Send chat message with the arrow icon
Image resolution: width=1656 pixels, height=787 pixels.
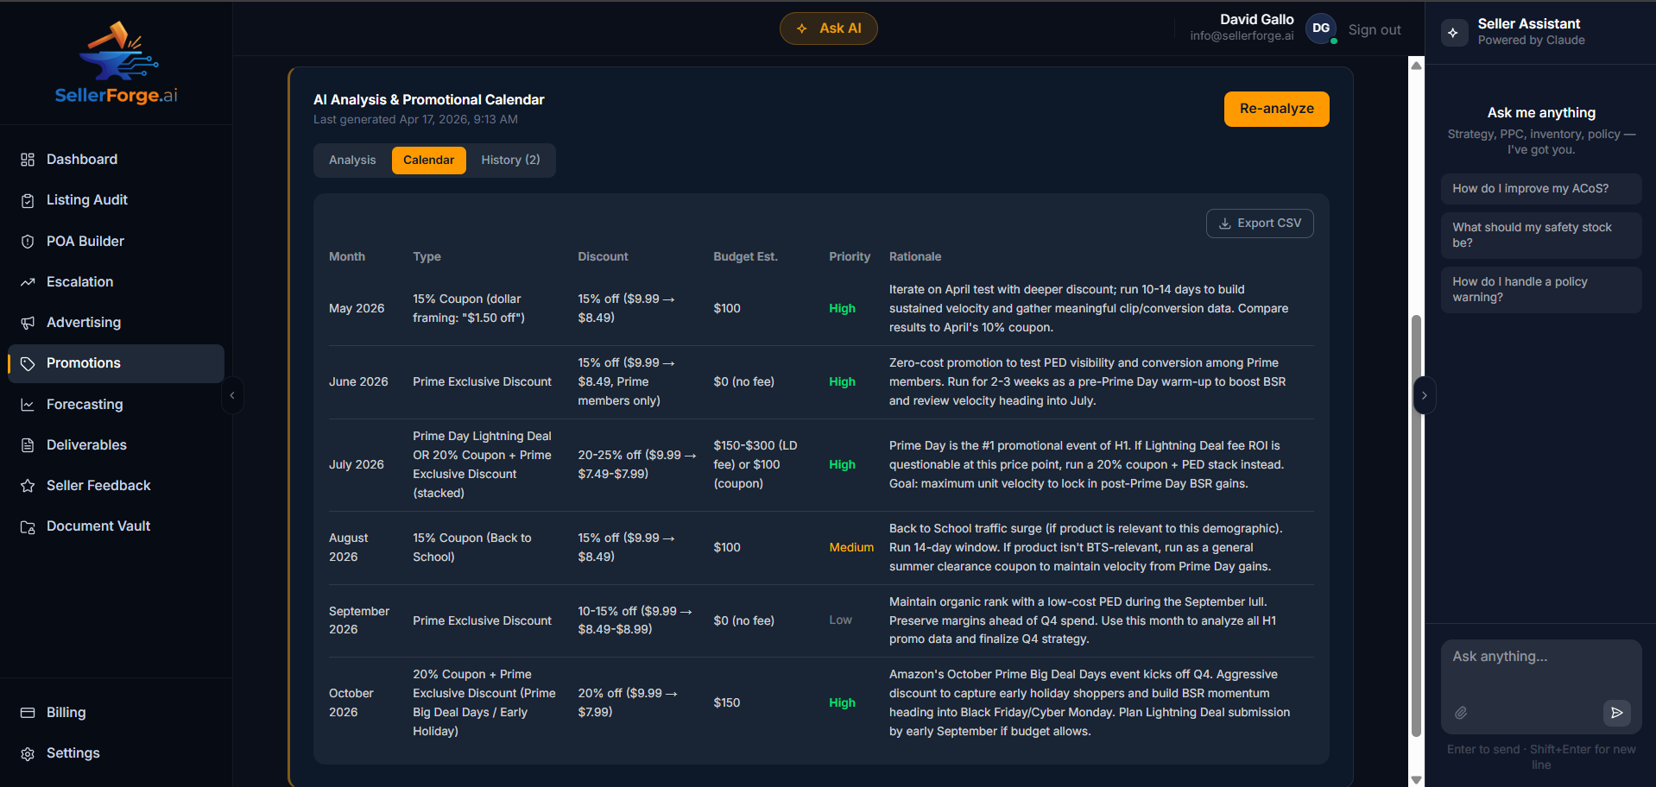[x=1616, y=713]
